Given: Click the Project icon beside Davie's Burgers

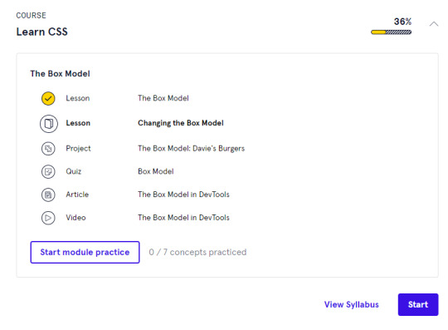Looking at the screenshot, I should 48,149.
